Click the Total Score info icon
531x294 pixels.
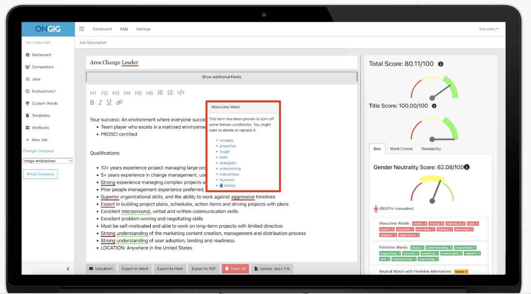(440, 64)
